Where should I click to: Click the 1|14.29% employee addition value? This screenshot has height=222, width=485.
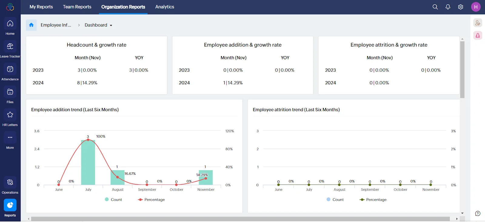click(233, 83)
